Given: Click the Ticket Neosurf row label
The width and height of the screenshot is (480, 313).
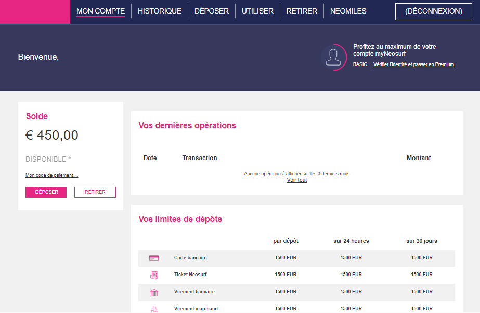Looking at the screenshot, I should click(x=190, y=275).
